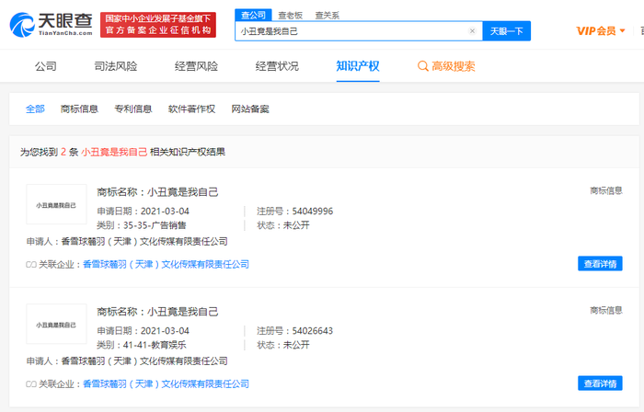Select the 查公司 search tab

tap(253, 16)
